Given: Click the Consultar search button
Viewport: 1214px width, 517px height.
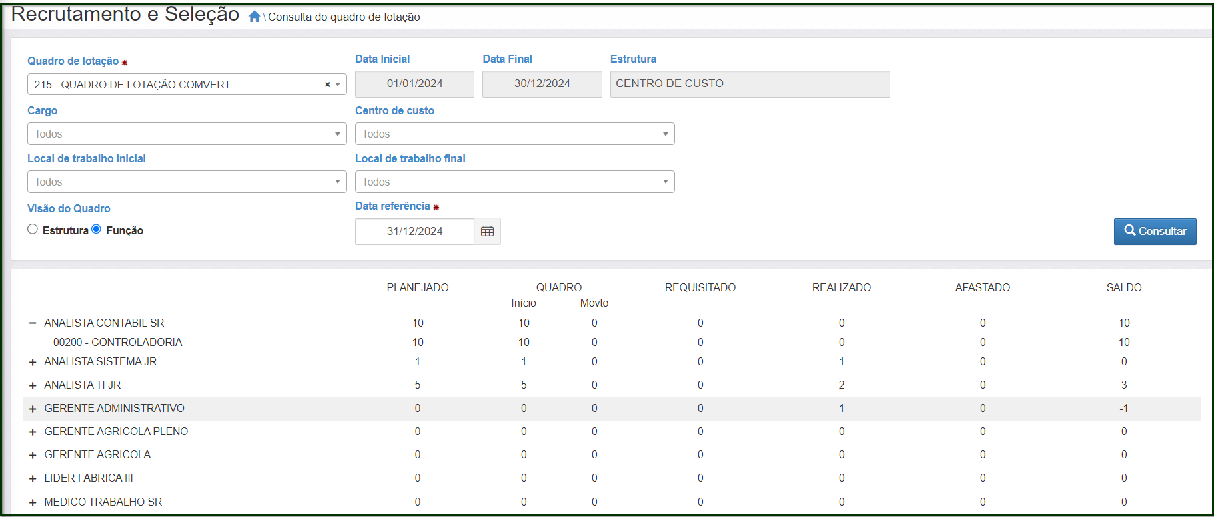Looking at the screenshot, I should [1155, 231].
